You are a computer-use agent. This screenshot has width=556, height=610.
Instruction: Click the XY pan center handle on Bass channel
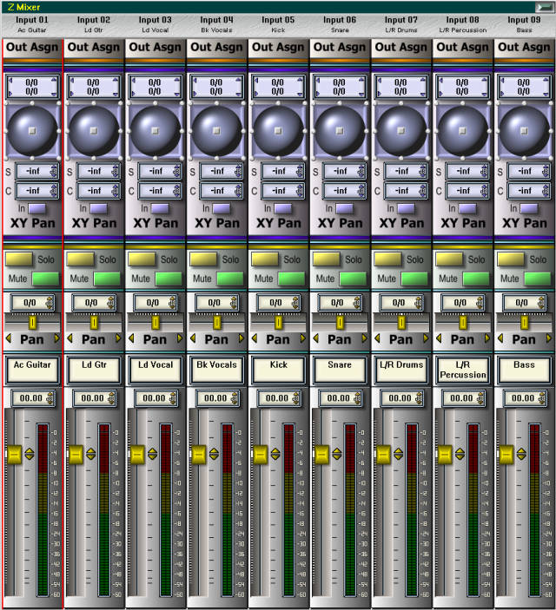click(524, 131)
